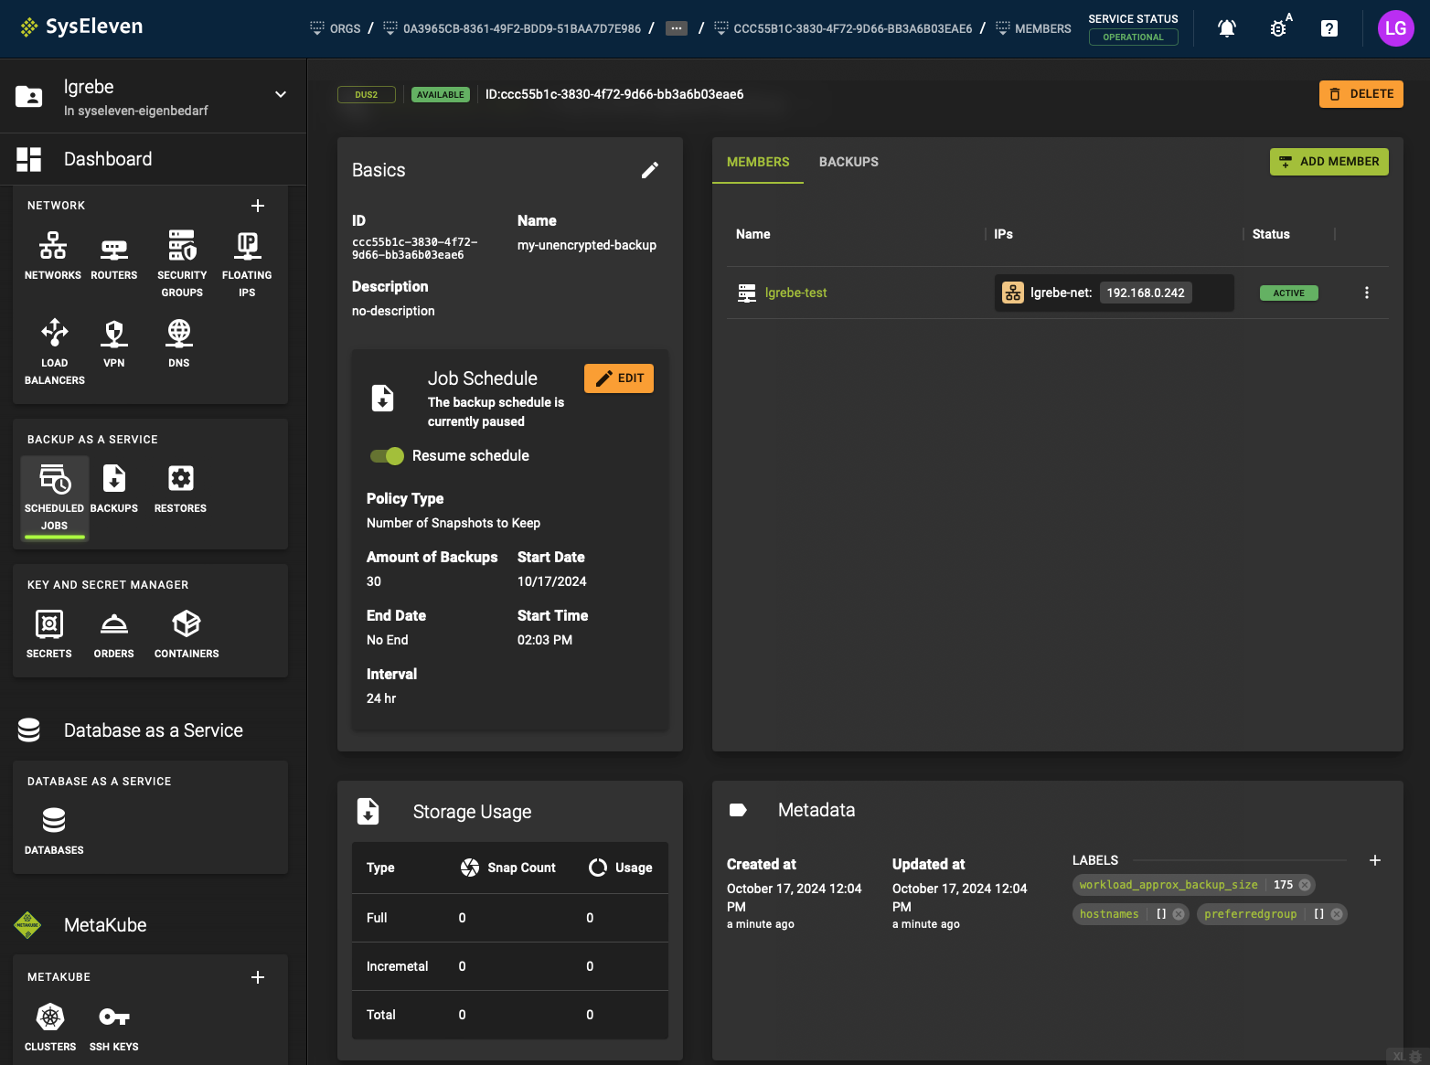
Task: Open the CCC55B1C job breadcrumb
Action: click(x=843, y=28)
